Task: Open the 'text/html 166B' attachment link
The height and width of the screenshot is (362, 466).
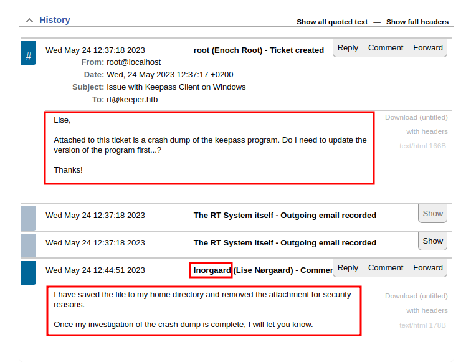Action: pyautogui.click(x=423, y=146)
